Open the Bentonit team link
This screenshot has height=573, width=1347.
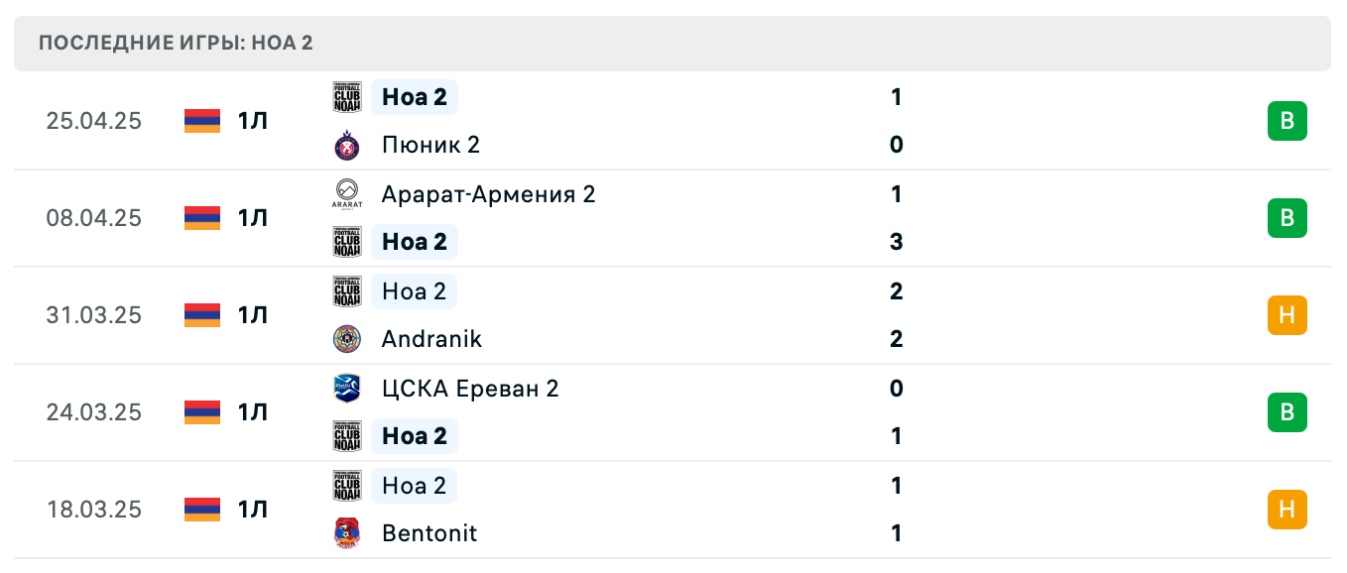tap(429, 533)
